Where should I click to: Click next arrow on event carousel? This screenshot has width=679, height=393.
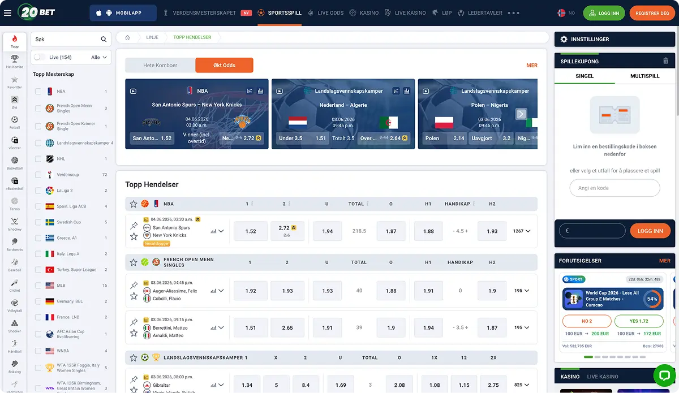click(521, 114)
